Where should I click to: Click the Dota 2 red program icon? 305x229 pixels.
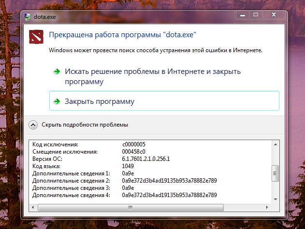(x=36, y=37)
